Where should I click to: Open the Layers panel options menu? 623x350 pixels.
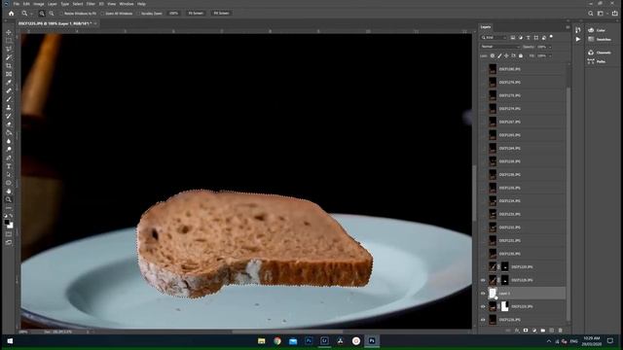tap(568, 27)
